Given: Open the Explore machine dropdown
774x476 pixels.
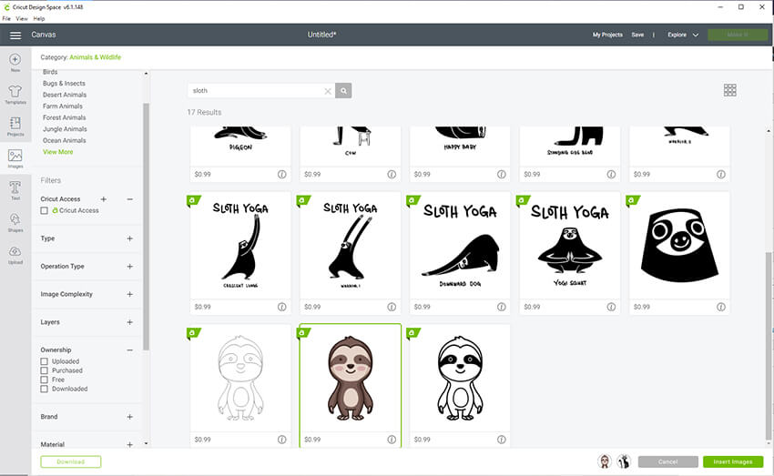Looking at the screenshot, I should tap(683, 35).
